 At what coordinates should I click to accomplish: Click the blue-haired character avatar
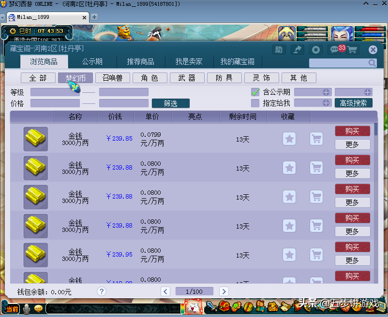point(342,34)
